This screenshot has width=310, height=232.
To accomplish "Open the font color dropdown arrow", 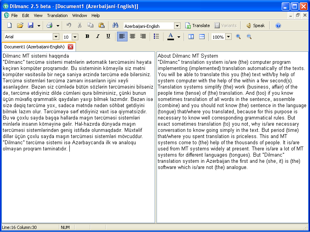I will 179,37.
